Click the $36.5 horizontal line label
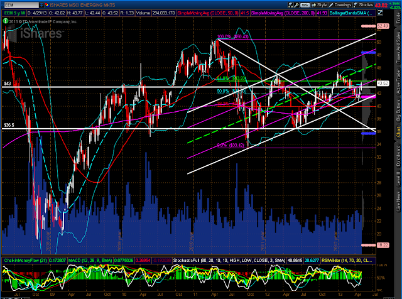Viewport: 402px width, 299px height. (9, 125)
